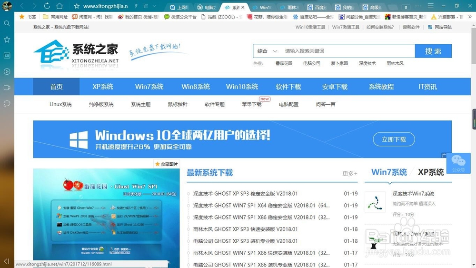The height and width of the screenshot is (268, 476).
Task: Open the 如何安装系统? top link
Action: (380, 27)
